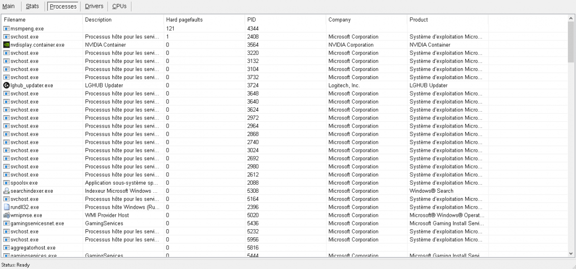
Task: Switch to the Main tab
Action: [x=9, y=6]
